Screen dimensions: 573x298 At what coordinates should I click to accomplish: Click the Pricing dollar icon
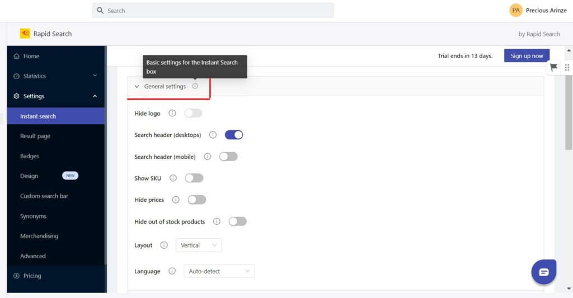coord(16,276)
